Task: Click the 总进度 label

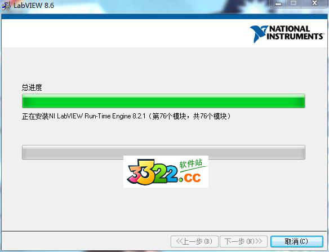Action: pos(32,87)
